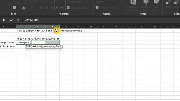Select column F header
This screenshot has width=180, height=101.
click(x=66, y=27)
